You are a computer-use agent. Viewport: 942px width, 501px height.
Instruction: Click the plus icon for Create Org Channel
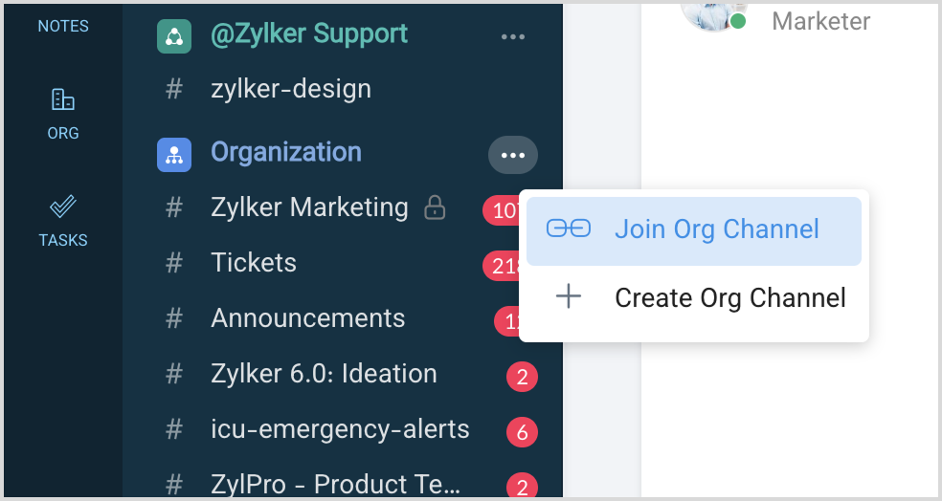point(569,297)
